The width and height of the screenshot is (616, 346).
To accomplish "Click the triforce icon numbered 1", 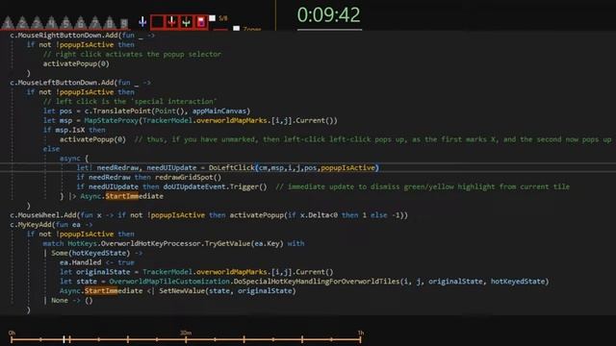I will point(8,23).
